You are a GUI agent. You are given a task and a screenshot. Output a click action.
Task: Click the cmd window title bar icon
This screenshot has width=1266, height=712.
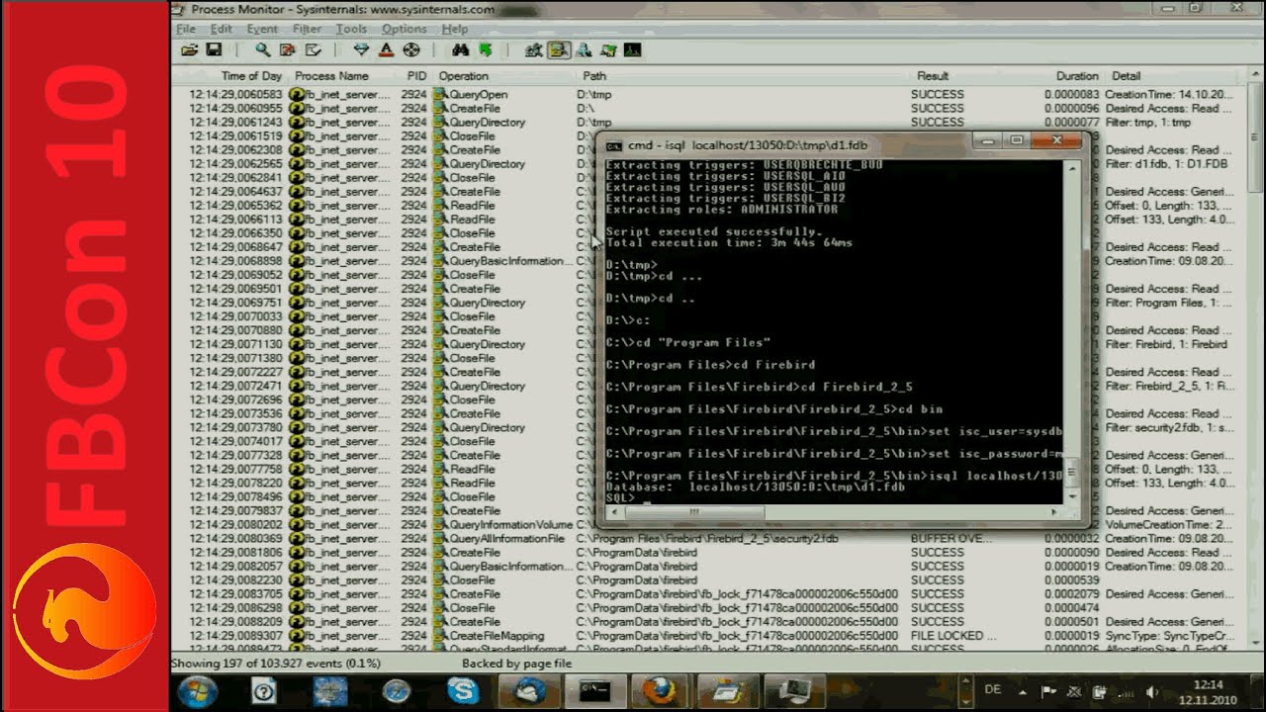click(x=613, y=145)
